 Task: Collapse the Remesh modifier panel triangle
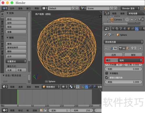[106, 48]
